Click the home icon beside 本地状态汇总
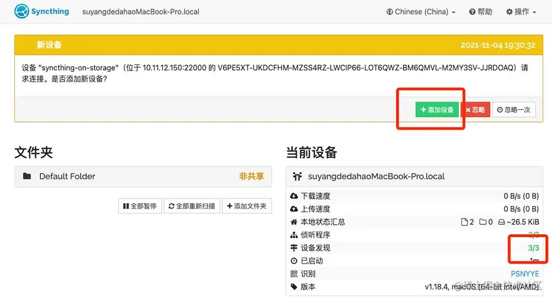The height and width of the screenshot is (301, 552). coord(294,222)
